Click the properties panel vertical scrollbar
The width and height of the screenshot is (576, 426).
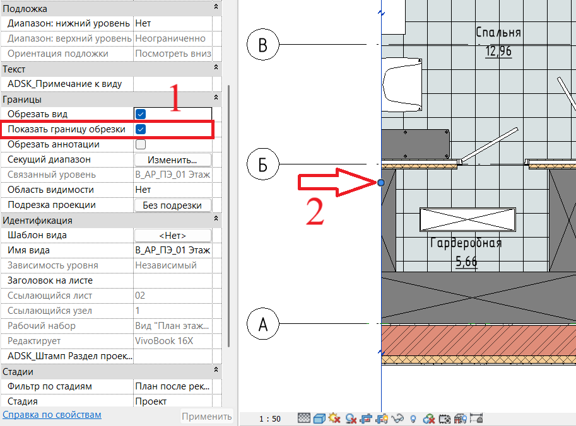click(229, 216)
